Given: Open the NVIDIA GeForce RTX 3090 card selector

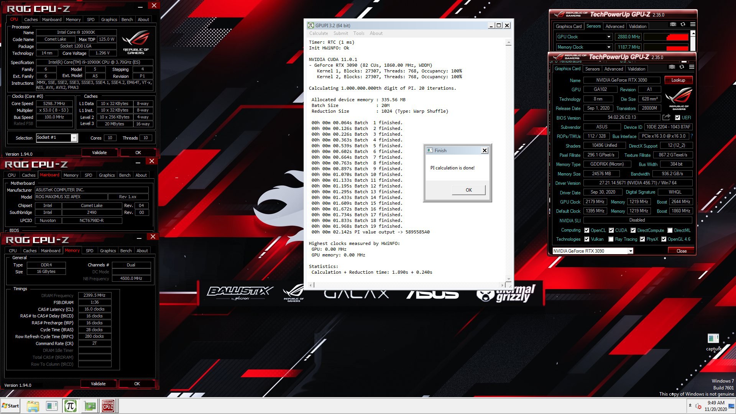Looking at the screenshot, I should (630, 251).
